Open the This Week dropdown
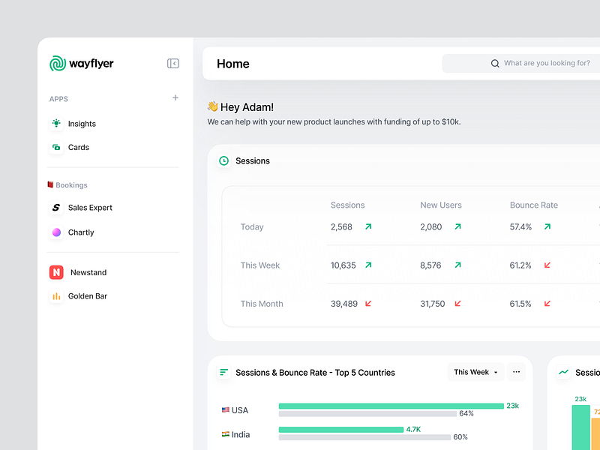This screenshot has width=600, height=450. point(475,372)
